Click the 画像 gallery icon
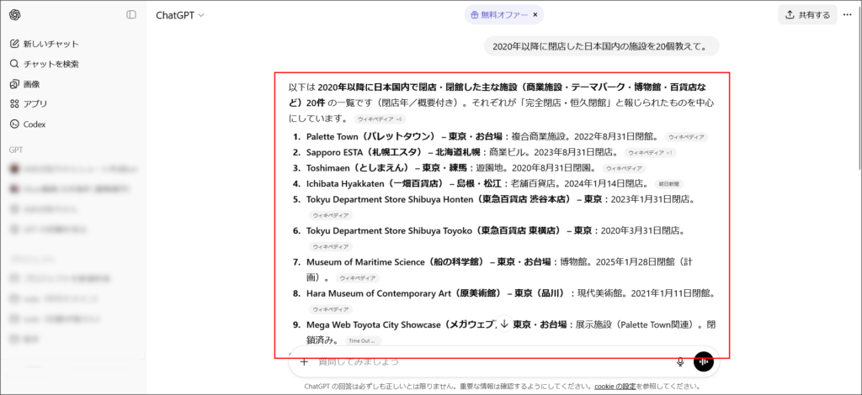862x395 pixels. point(15,84)
